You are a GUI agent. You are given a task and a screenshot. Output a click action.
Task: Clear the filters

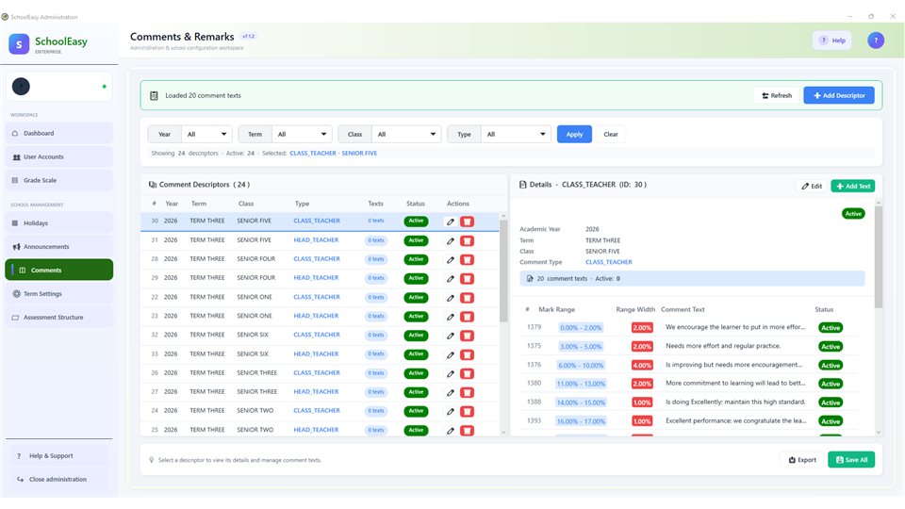pos(611,134)
